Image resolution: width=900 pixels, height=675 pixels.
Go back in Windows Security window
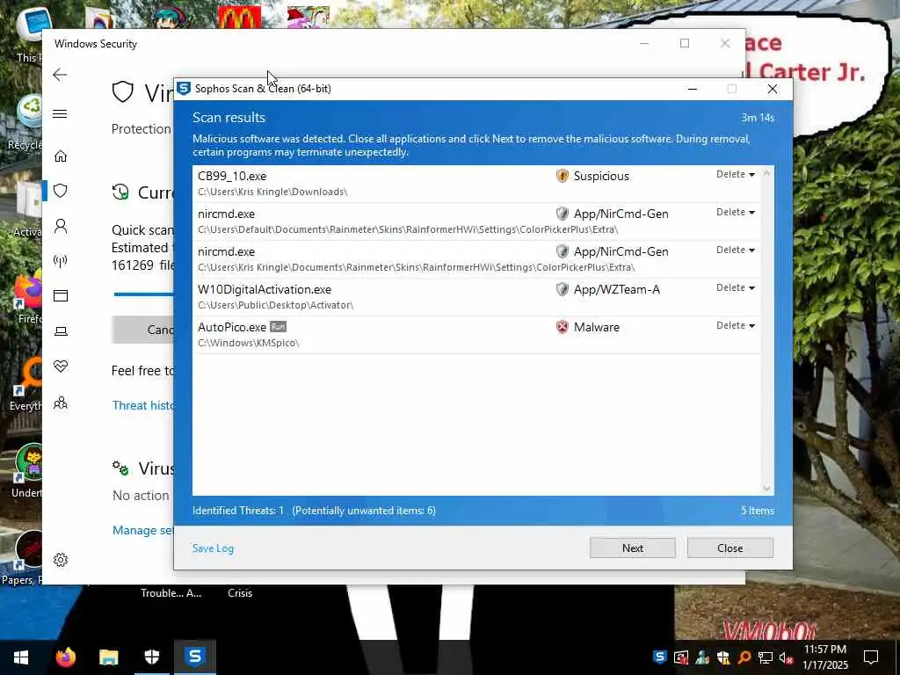(x=60, y=75)
